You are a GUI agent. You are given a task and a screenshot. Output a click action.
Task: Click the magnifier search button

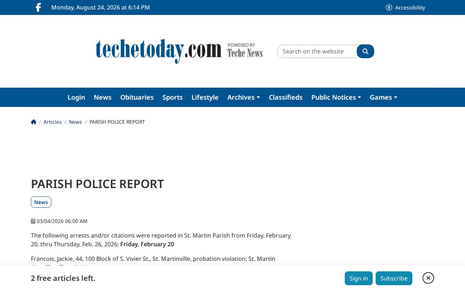365,51
